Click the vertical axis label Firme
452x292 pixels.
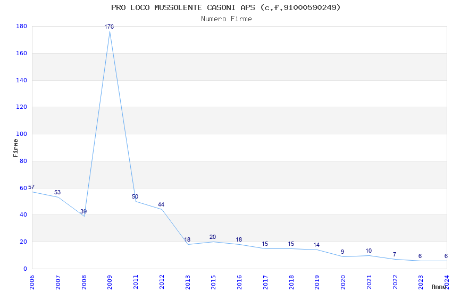[15, 148]
